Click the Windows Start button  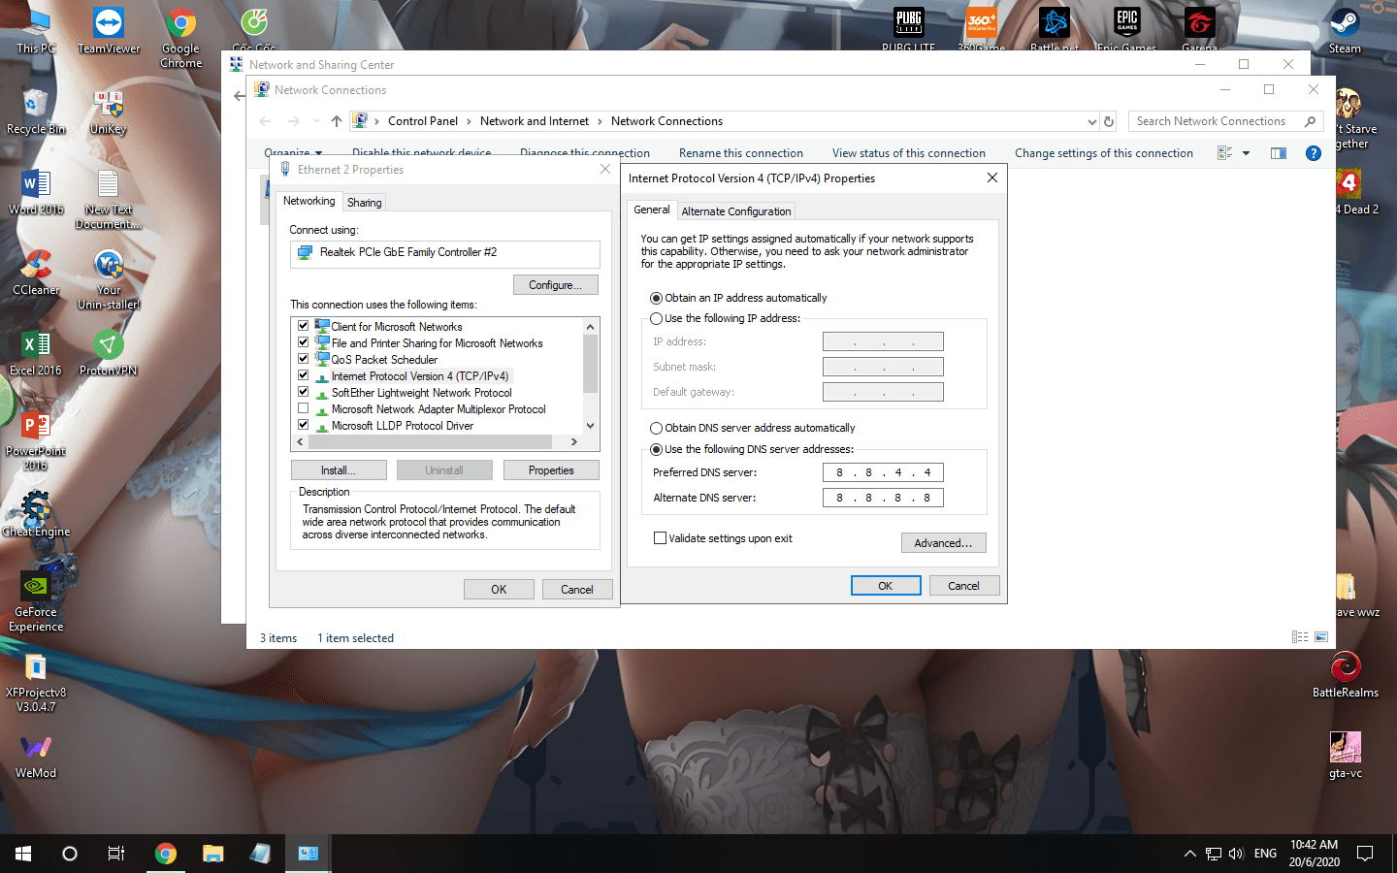click(x=23, y=854)
